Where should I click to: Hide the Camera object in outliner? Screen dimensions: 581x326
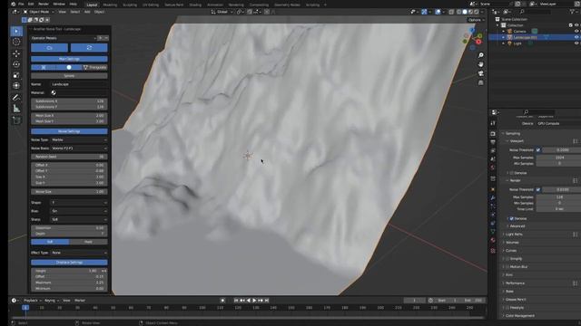coord(576,32)
